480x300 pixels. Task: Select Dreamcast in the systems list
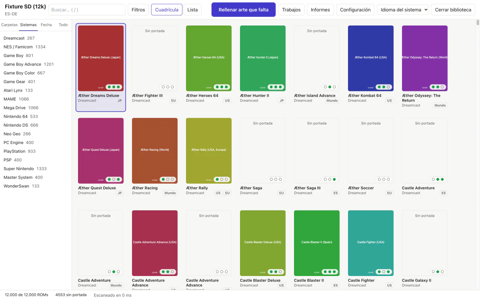click(36, 38)
